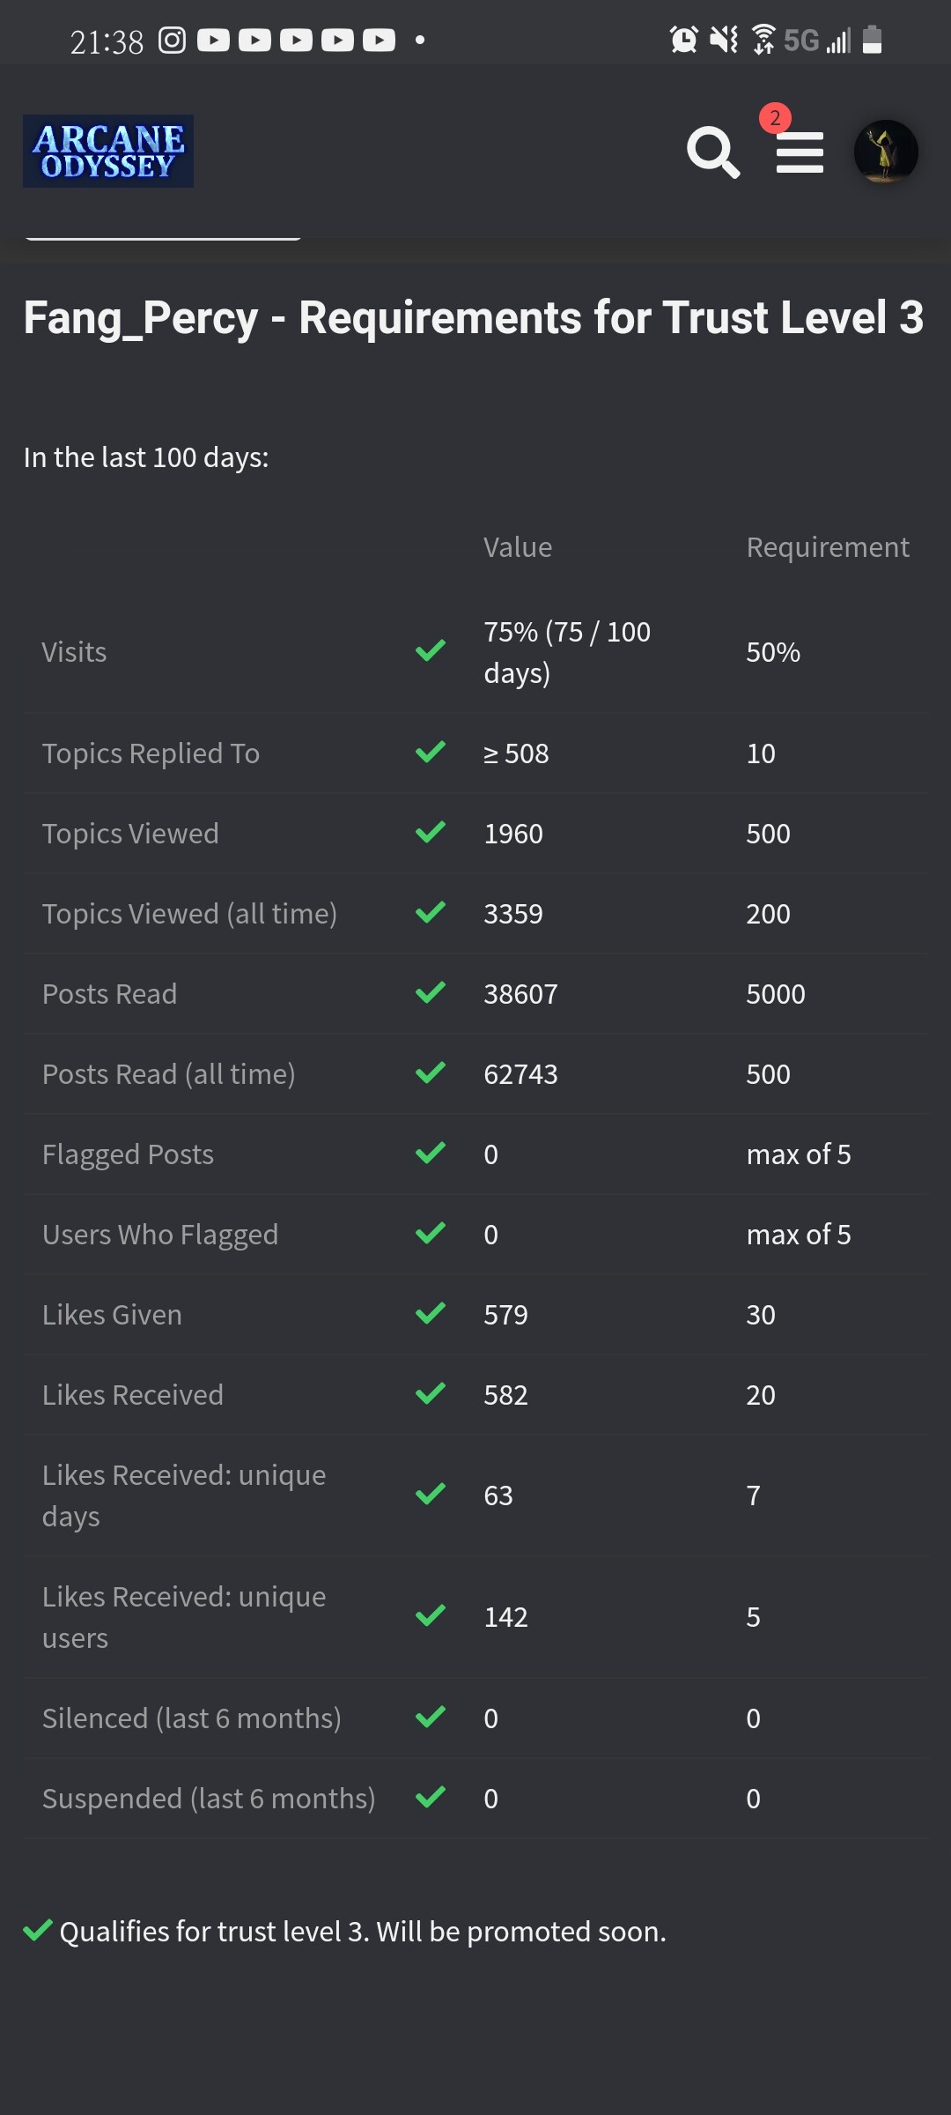951x2115 pixels.
Task: Tap the alarm icon in status bar
Action: [683, 40]
